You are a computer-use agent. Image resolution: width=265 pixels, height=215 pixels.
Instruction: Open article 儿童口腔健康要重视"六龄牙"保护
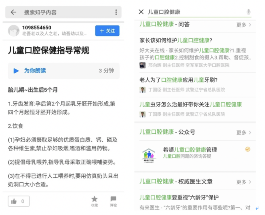click(179, 197)
